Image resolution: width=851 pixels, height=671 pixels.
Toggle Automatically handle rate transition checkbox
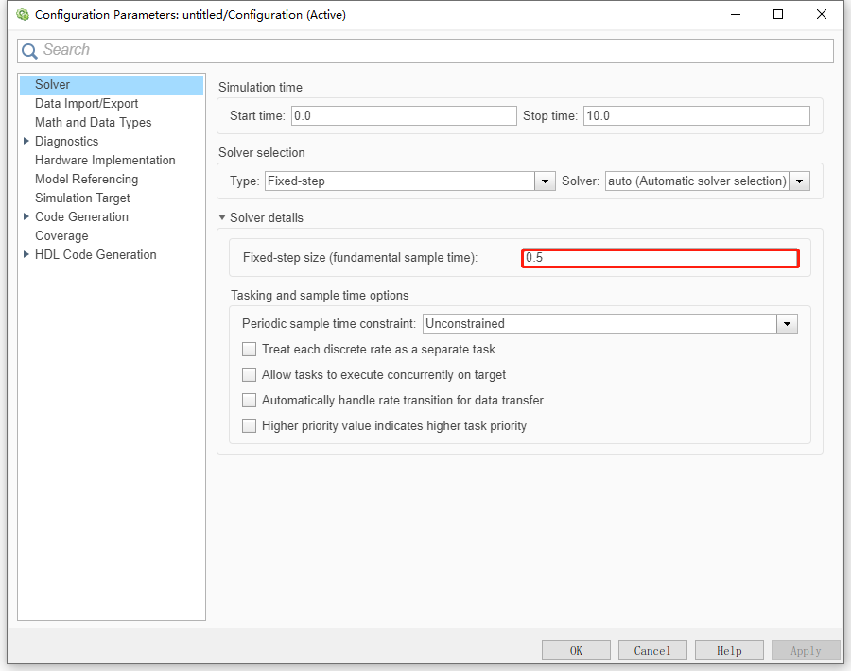tap(249, 401)
